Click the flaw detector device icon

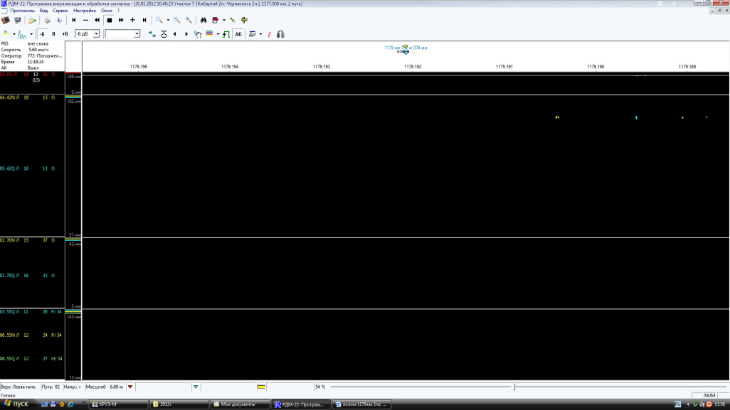coord(6,21)
